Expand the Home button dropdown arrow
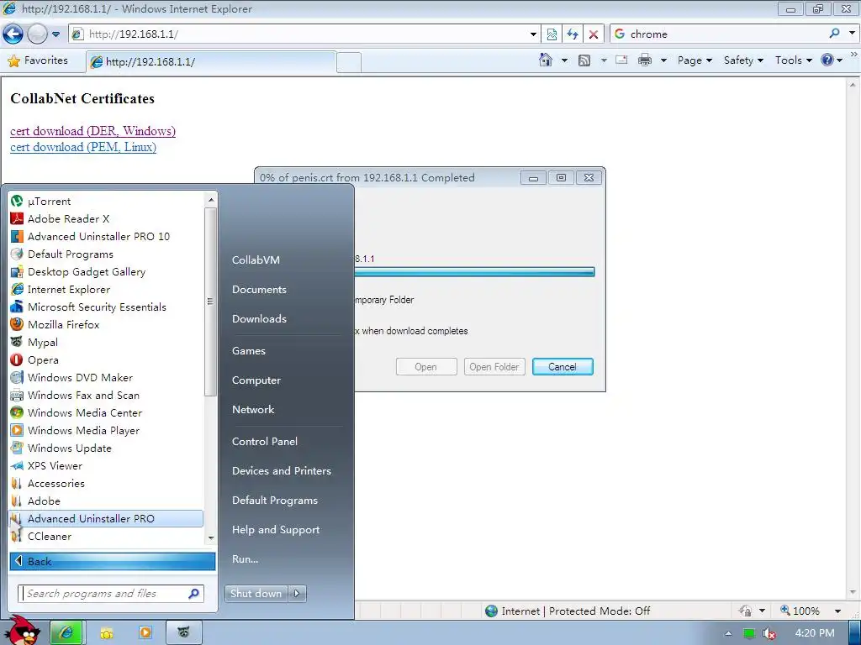The image size is (861, 645). 564,60
